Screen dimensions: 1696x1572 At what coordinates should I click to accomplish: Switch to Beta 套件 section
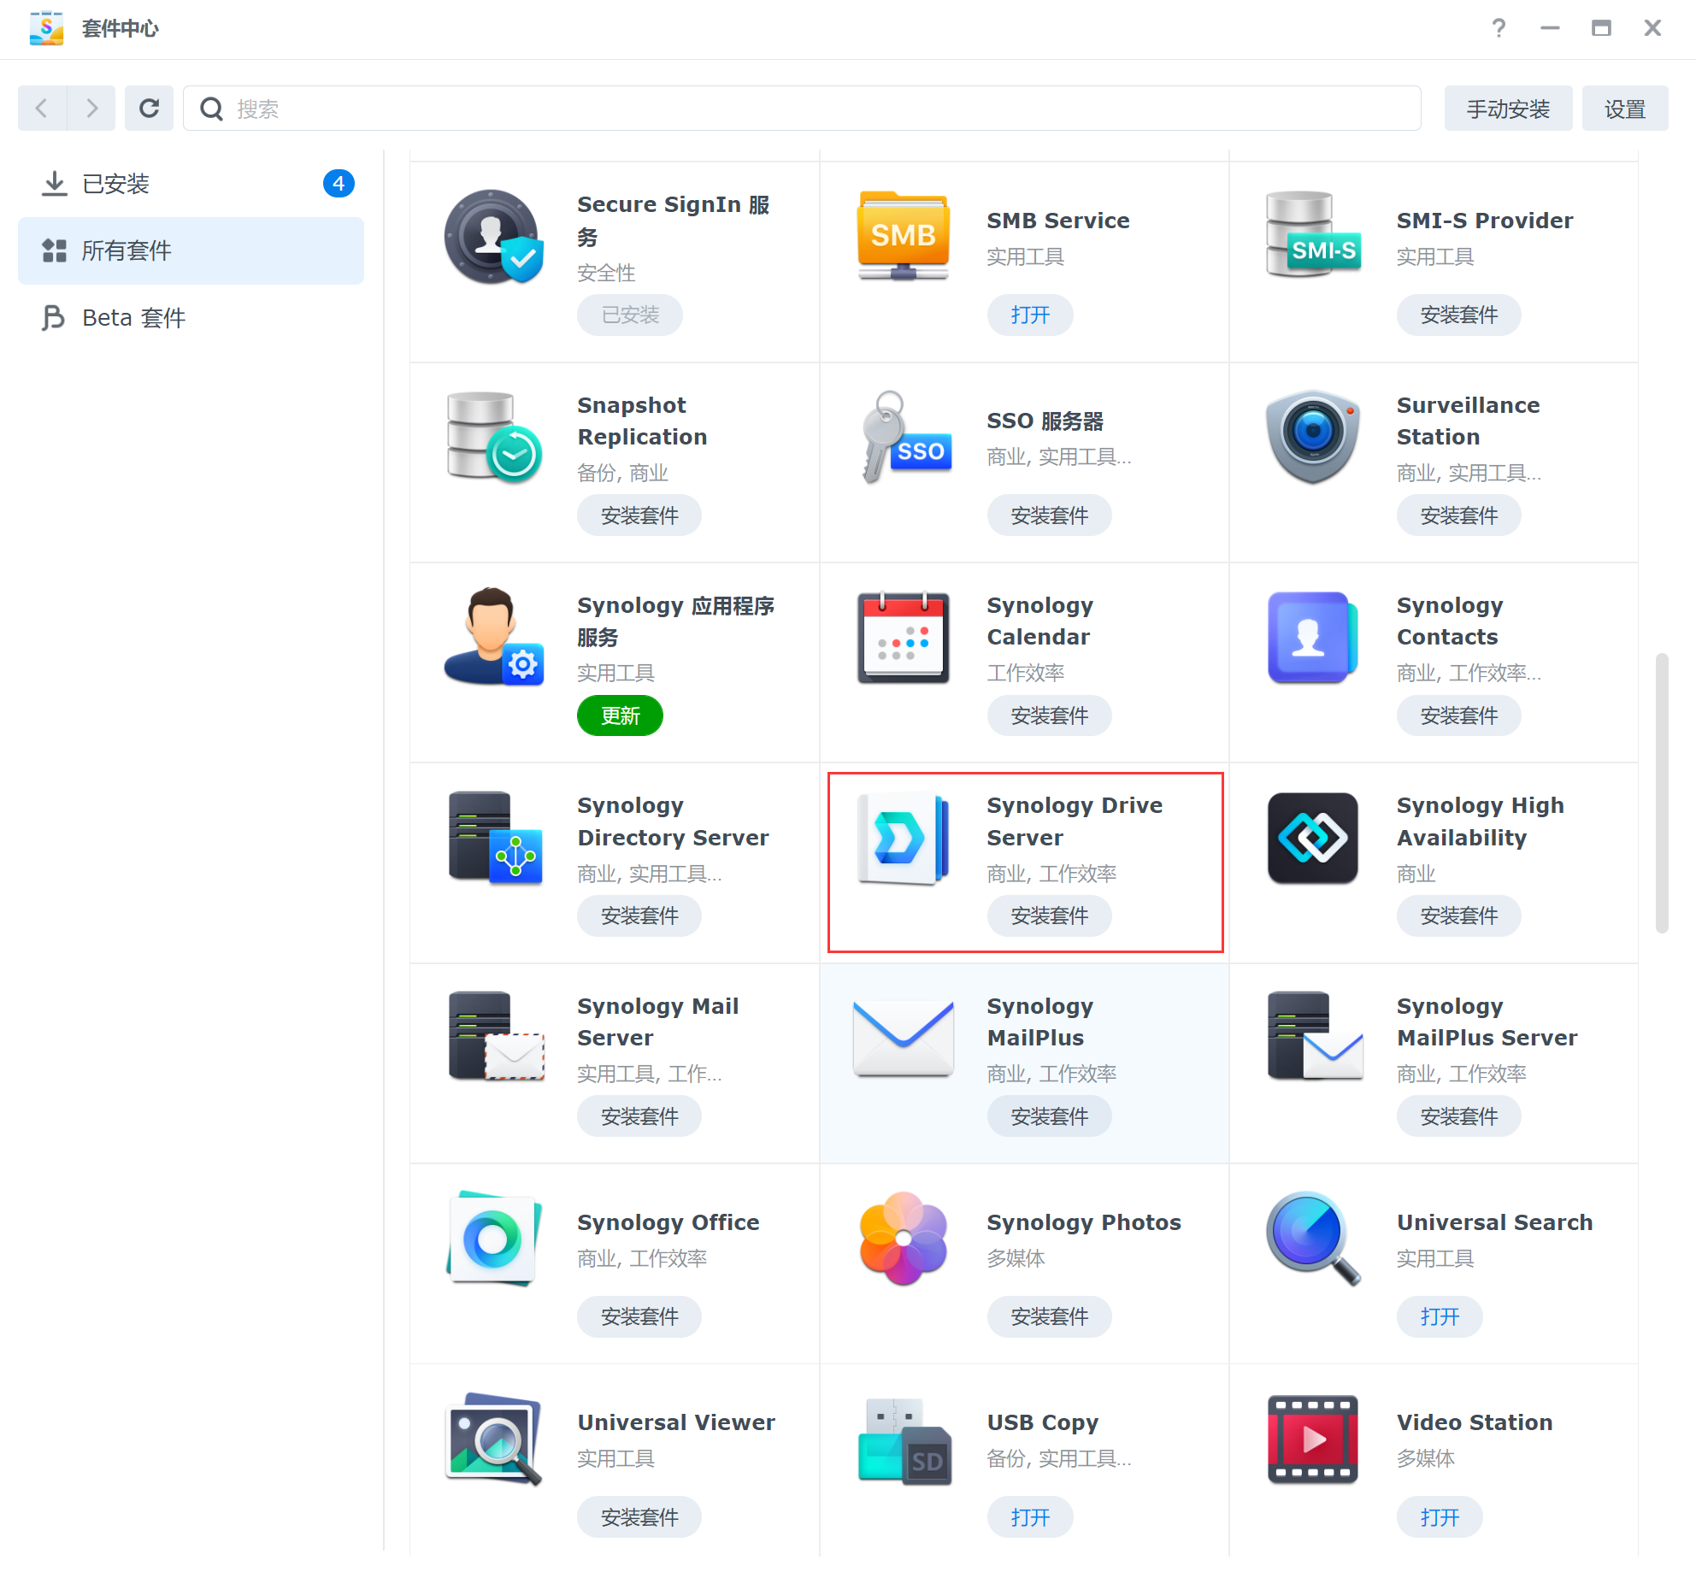point(134,318)
